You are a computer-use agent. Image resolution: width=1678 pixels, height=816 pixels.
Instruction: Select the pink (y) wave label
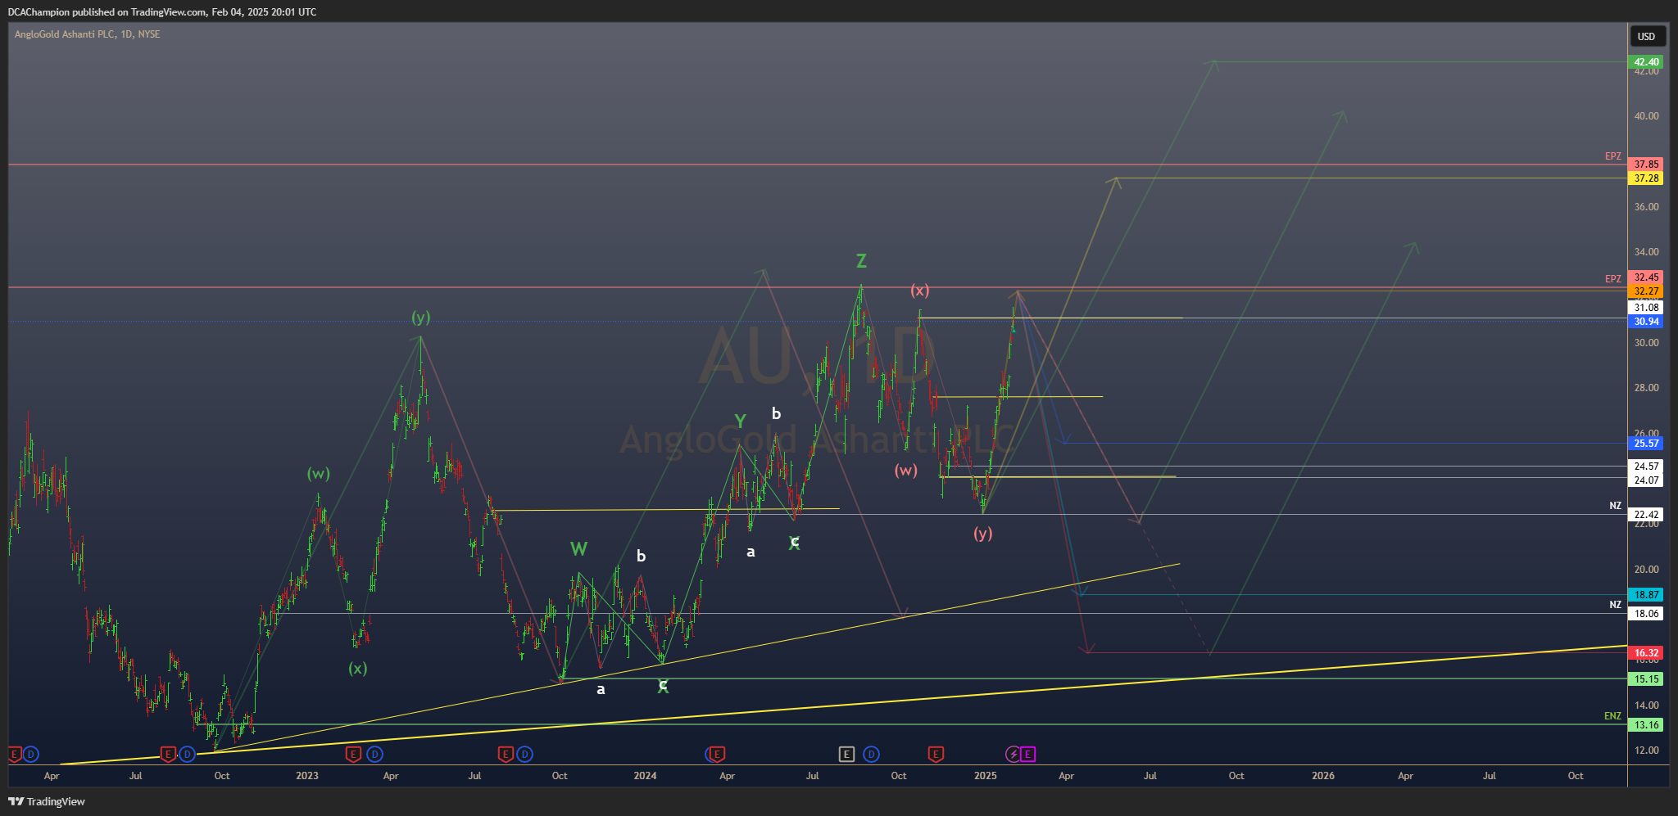coord(982,534)
